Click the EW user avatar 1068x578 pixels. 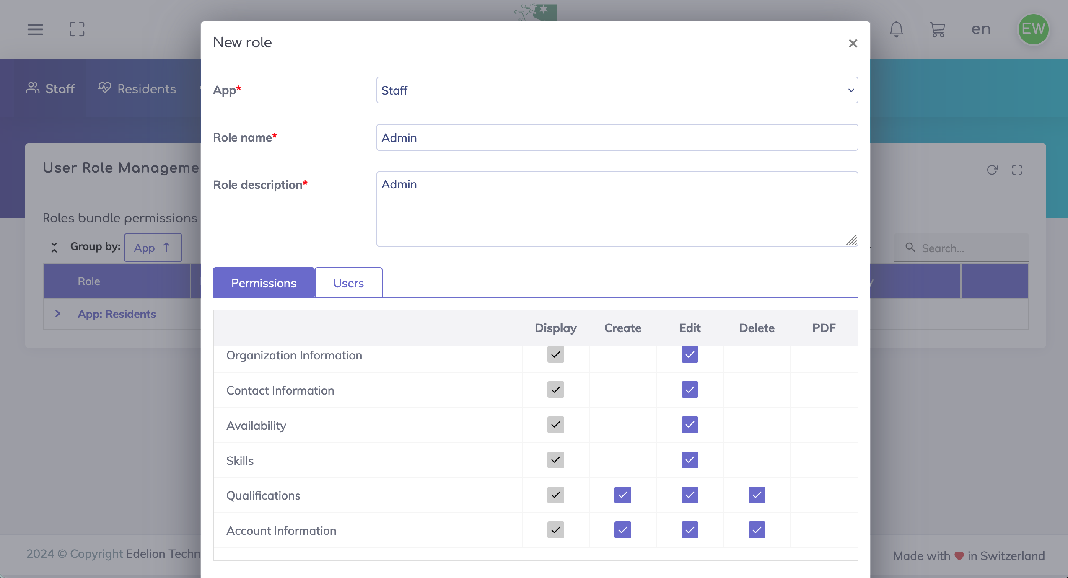1033,29
